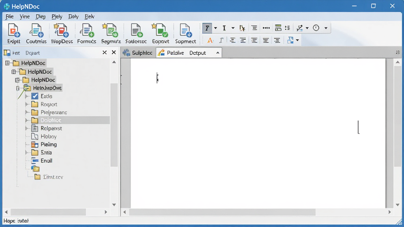Expand the Plelrenanc folder

[27, 112]
